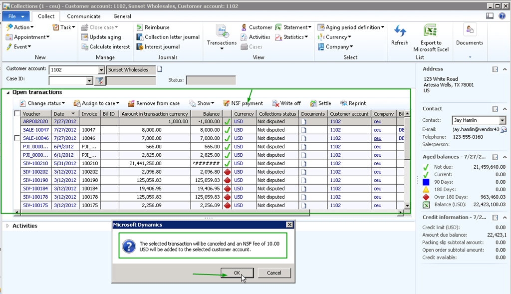
Task: Click the Reprint toolbar icon
Action: pyautogui.click(x=344, y=103)
